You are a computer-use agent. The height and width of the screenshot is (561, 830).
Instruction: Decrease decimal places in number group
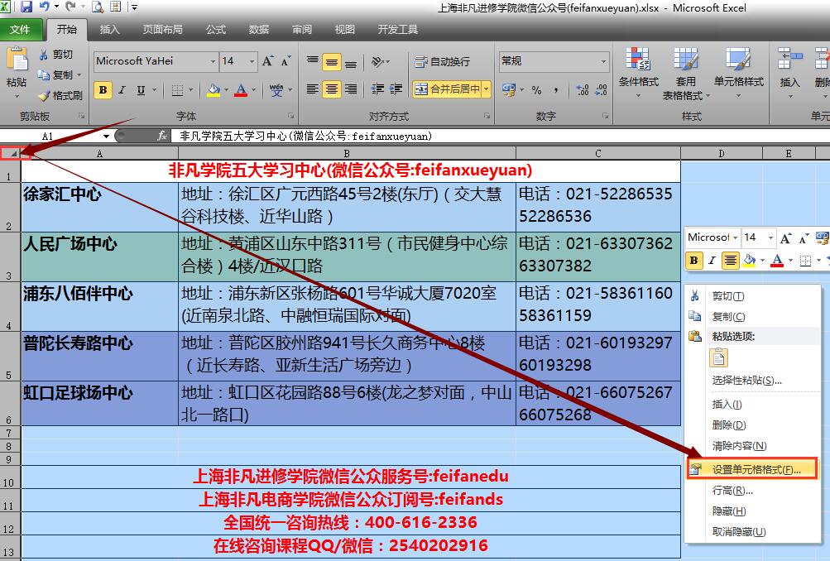click(x=601, y=90)
